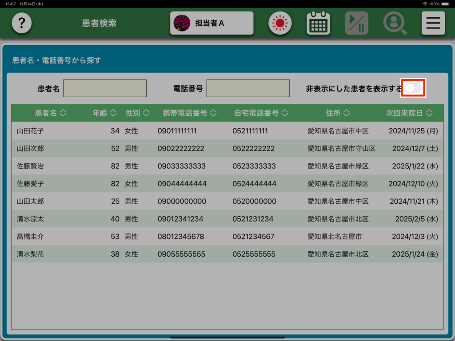This screenshot has width=455, height=341.
Task: Sort by 患者名 column header
Action: (50, 113)
